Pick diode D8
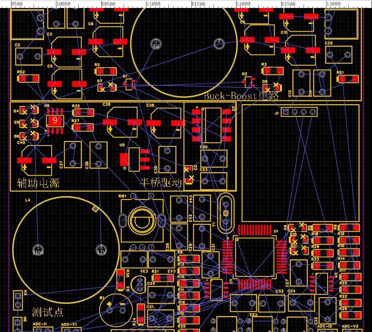Viewport: 372px width, 332px height. pos(272,88)
